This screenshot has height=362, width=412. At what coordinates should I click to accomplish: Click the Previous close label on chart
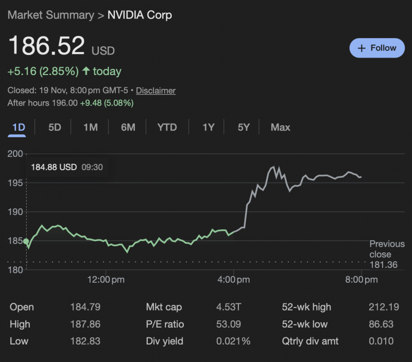(x=380, y=249)
